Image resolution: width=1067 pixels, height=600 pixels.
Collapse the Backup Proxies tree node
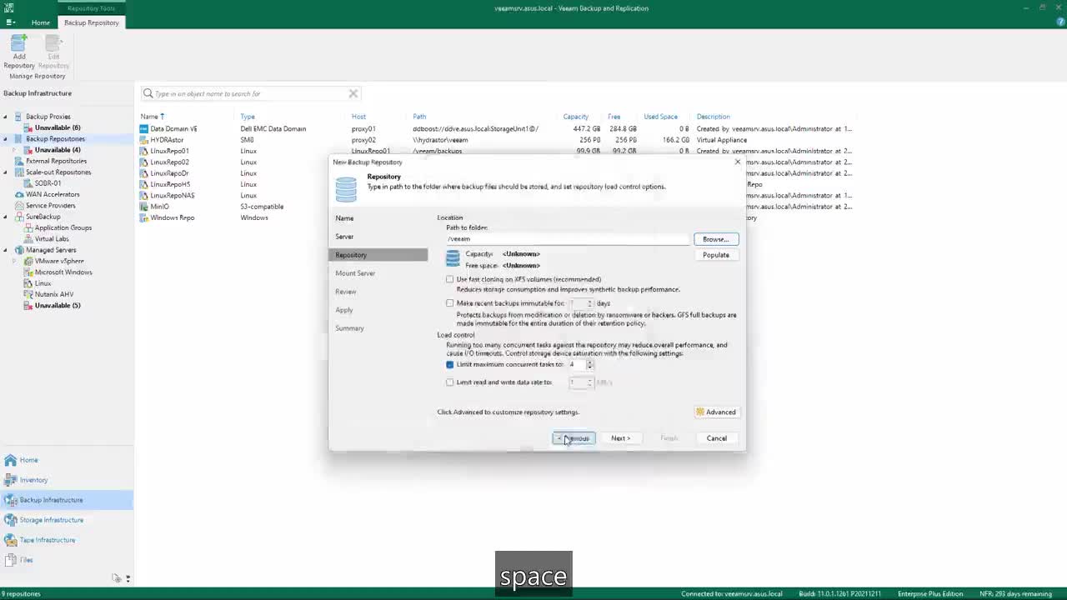pos(6,117)
